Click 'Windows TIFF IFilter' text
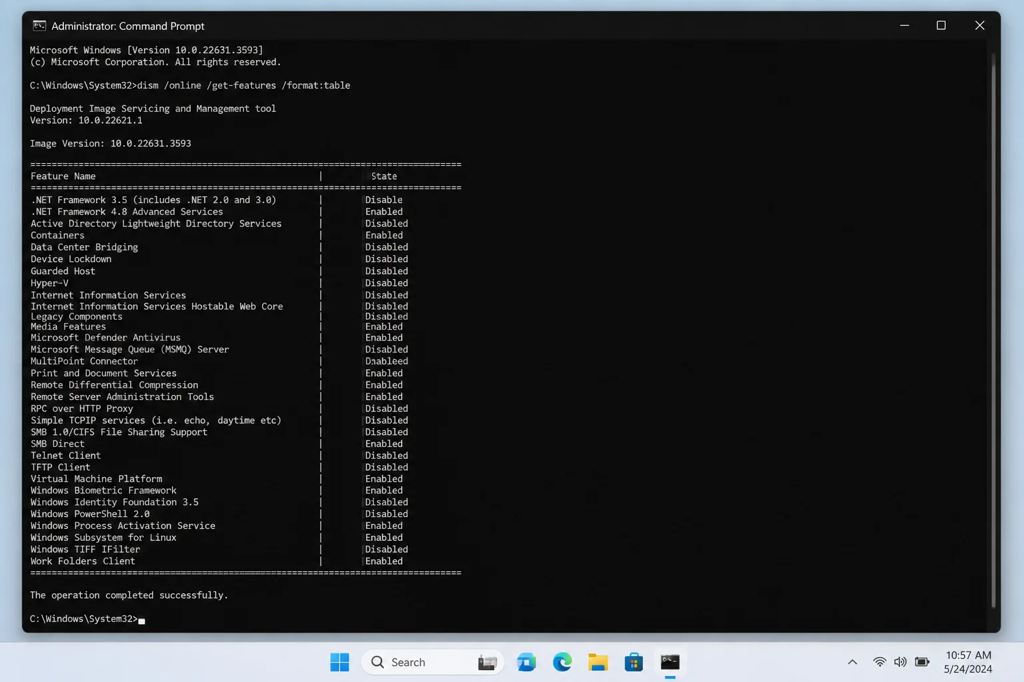 85,549
